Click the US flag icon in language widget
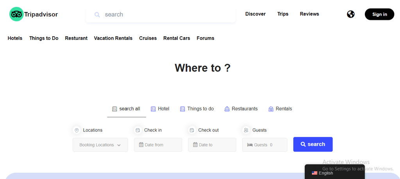The height and width of the screenshot is (179, 400). pyautogui.click(x=314, y=173)
